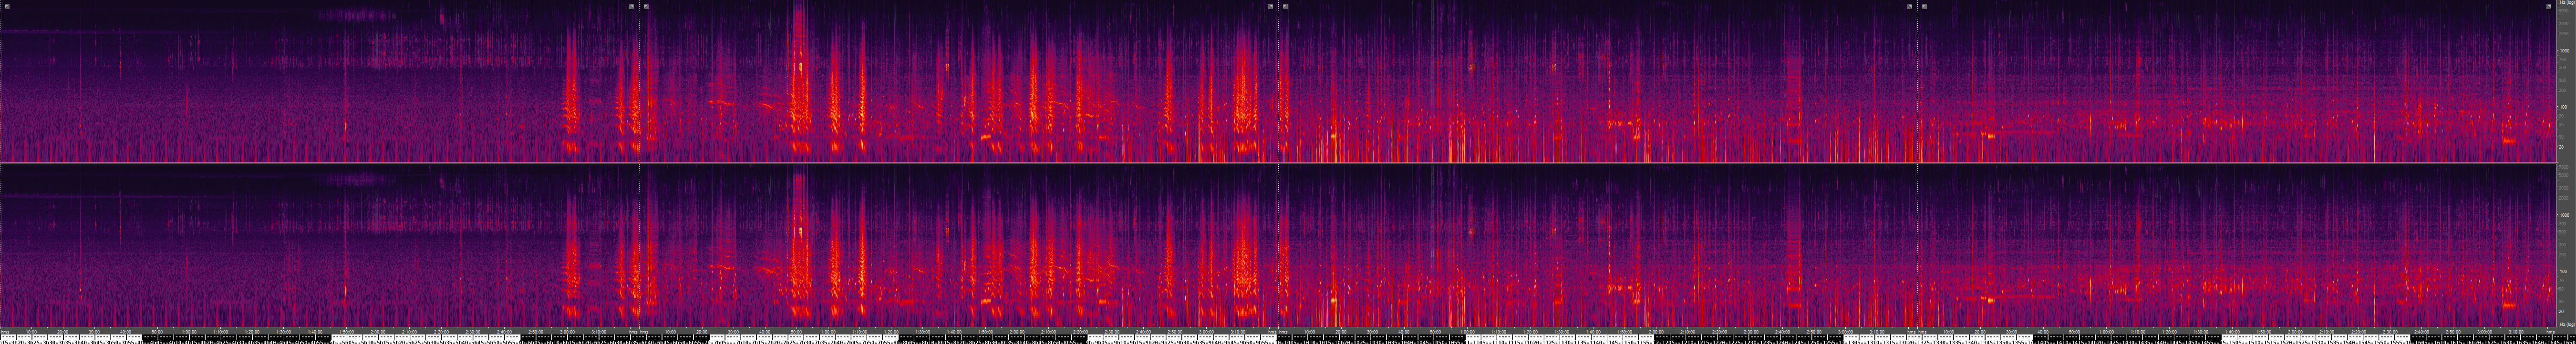Click the top-left corner handle of the third clip

click(x=1285, y=6)
